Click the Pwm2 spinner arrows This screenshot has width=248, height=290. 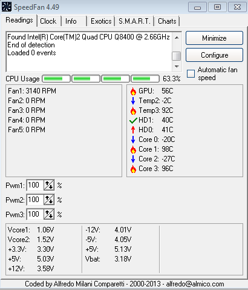pyautogui.click(x=49, y=200)
